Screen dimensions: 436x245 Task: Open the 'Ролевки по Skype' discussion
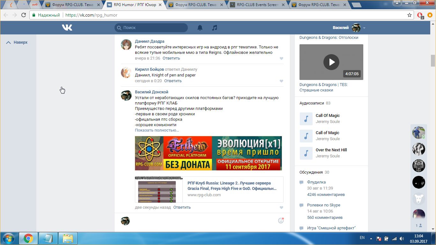click(324, 205)
